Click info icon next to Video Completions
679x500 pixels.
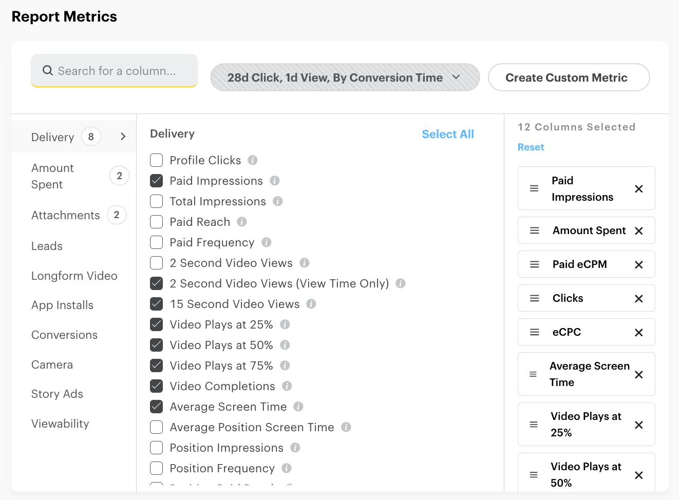tap(287, 386)
